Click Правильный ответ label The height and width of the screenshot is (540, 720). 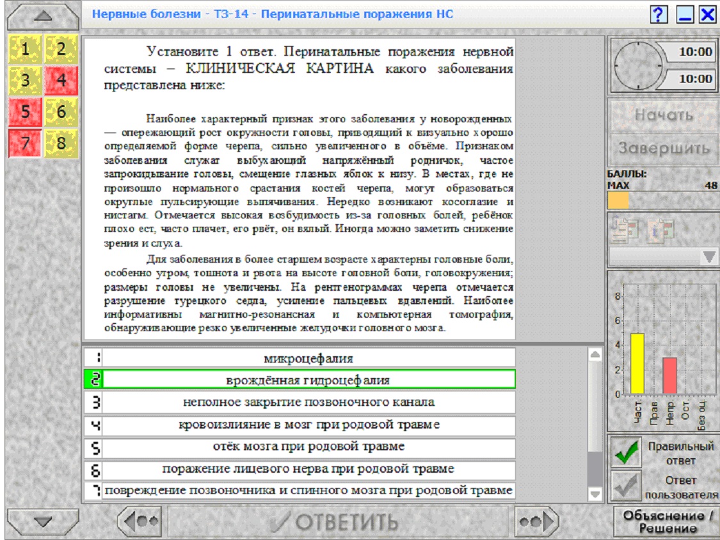[680, 453]
